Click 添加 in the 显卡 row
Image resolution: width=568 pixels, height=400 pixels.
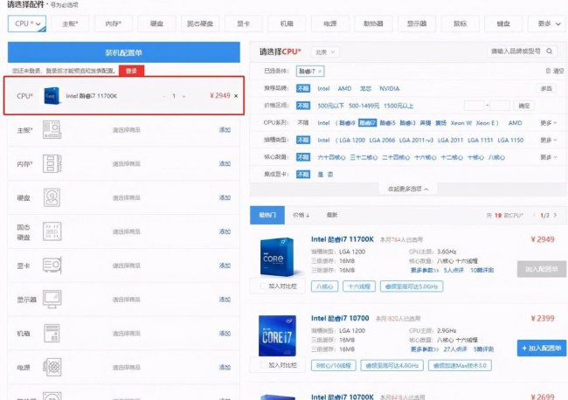click(225, 266)
